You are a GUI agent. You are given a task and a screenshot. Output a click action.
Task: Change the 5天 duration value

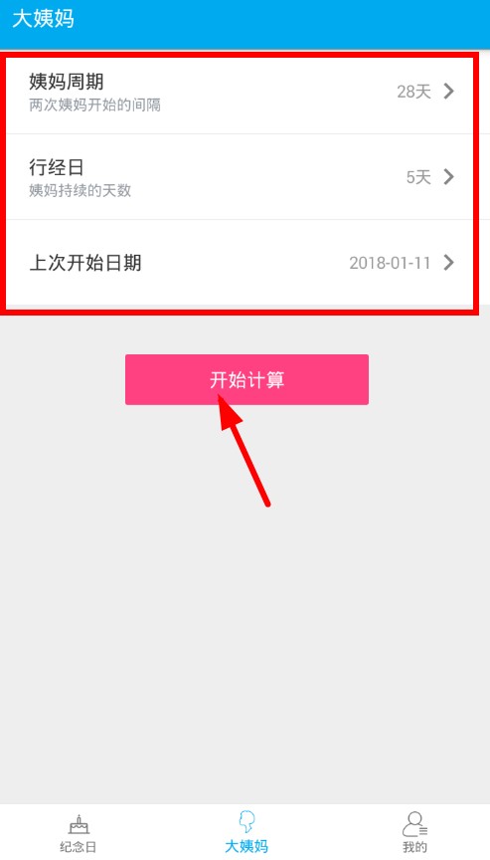[418, 177]
